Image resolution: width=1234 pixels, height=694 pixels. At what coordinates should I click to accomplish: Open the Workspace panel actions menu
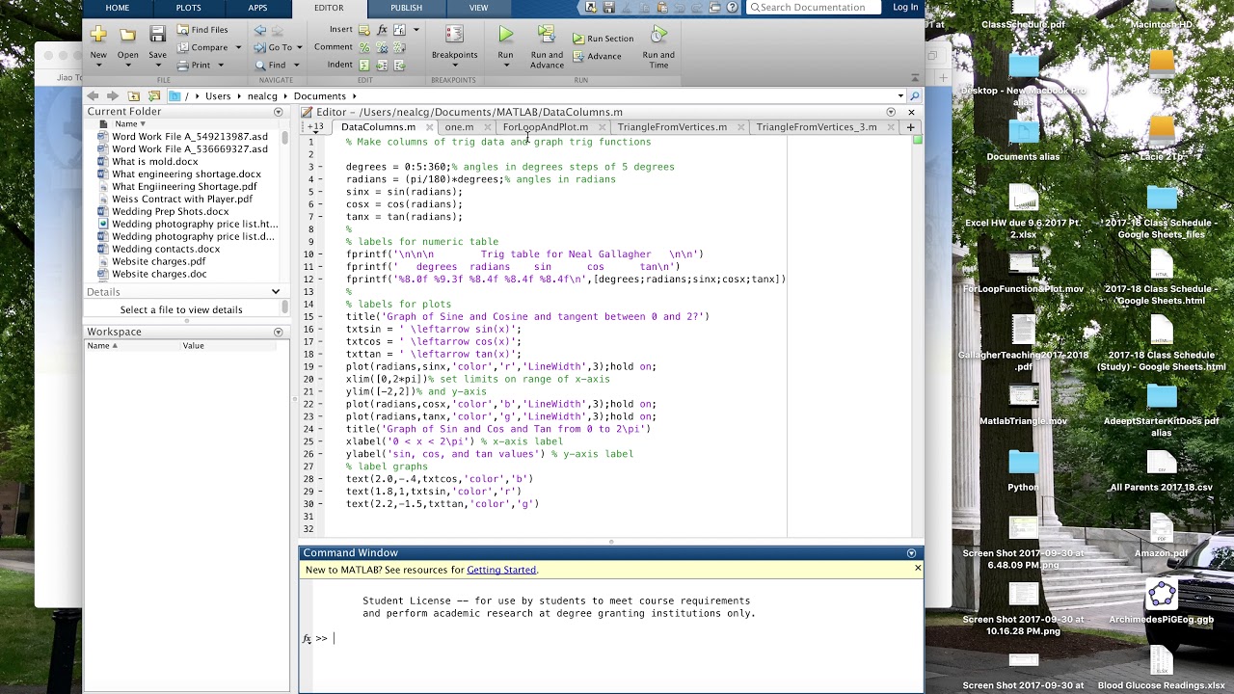point(279,332)
